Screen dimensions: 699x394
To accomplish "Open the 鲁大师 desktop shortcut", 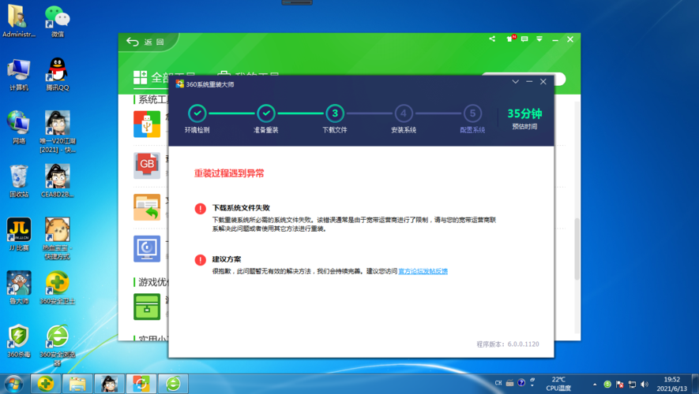I will pos(19,288).
